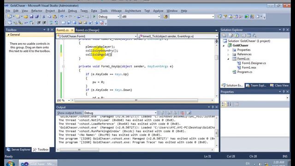Toggle auto-hide pin on Properties panel
Screen dimensions: 295x166
284,92
